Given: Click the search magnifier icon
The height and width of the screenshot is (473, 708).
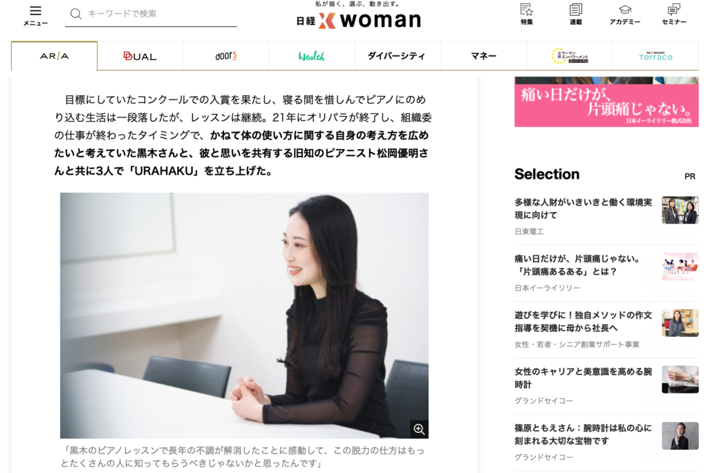Looking at the screenshot, I should coord(76,14).
